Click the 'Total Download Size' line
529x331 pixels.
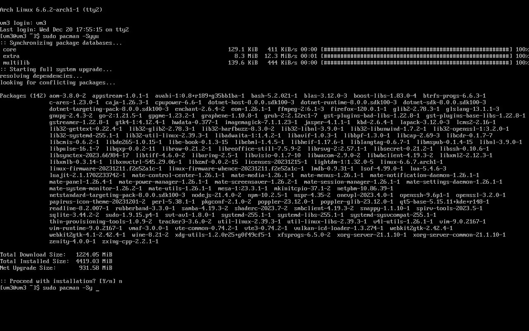click(x=56, y=254)
